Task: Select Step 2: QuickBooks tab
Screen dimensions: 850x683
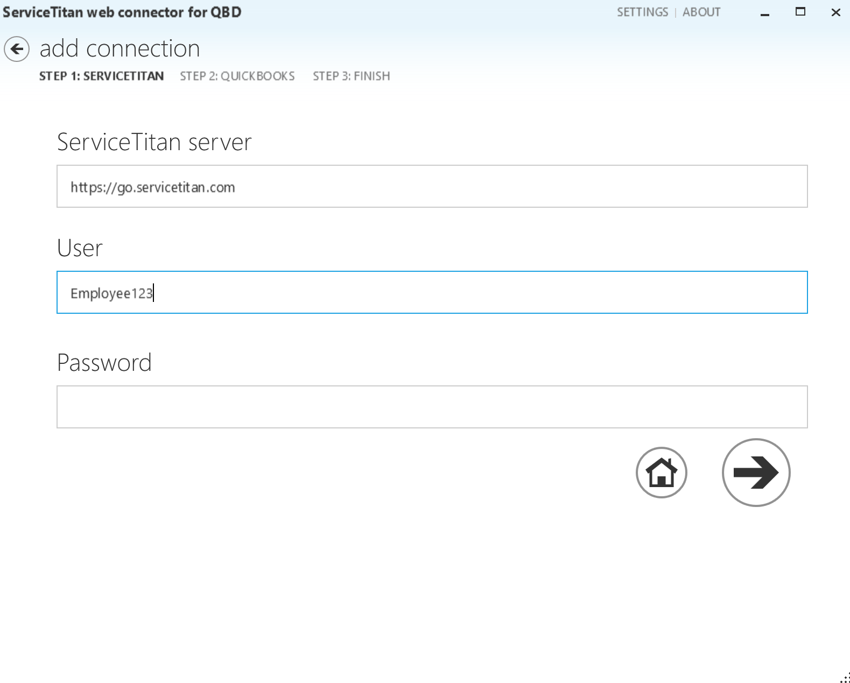Action: pyautogui.click(x=237, y=76)
